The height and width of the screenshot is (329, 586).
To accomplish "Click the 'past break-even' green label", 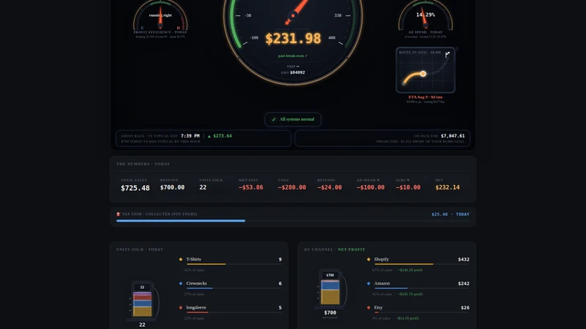I will [x=292, y=56].
